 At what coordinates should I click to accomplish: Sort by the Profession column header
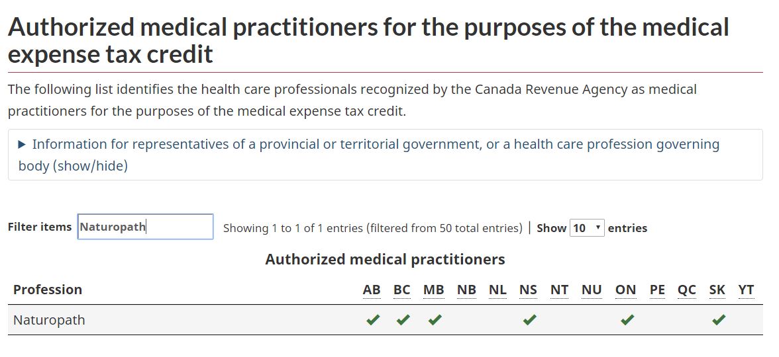[48, 290]
